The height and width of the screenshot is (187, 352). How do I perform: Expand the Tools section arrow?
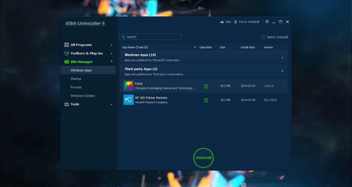(112, 104)
